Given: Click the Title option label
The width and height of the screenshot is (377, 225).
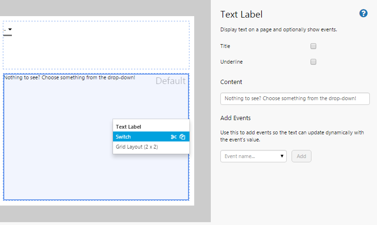Looking at the screenshot, I should tap(225, 46).
